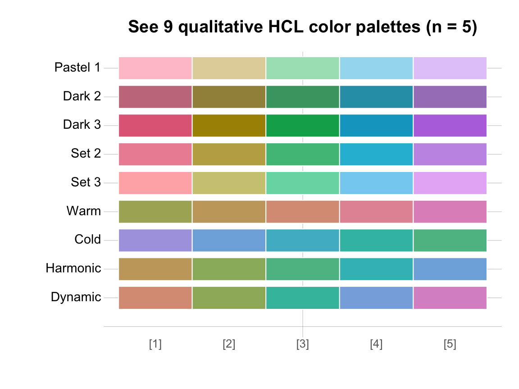Pick the brown swatch in Harmonic row
519x389 pixels.
(x=155, y=269)
